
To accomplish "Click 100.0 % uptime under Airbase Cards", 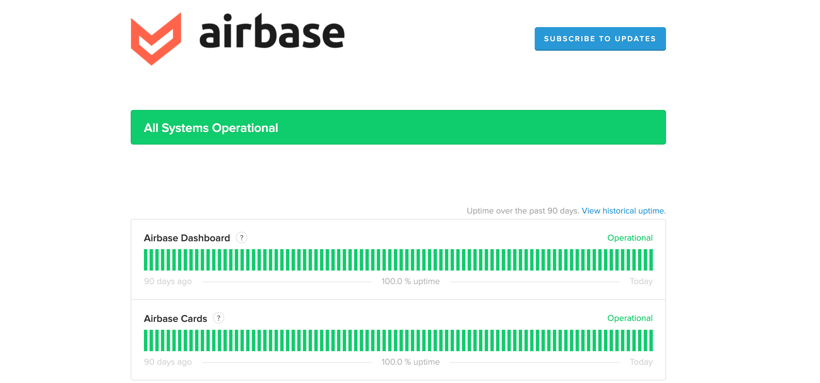I will pyautogui.click(x=411, y=362).
